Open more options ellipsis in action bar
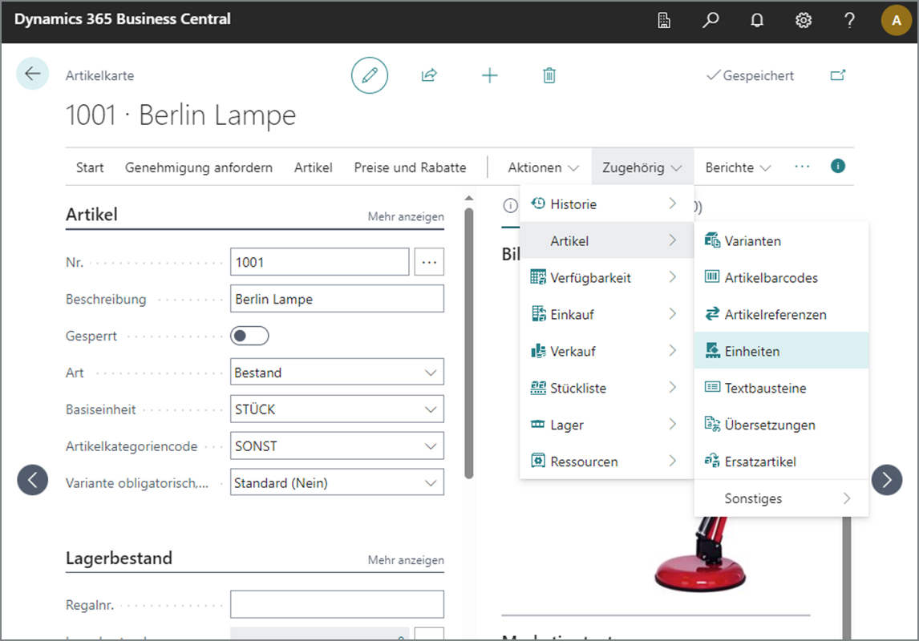This screenshot has height=641, width=919. coord(802,167)
